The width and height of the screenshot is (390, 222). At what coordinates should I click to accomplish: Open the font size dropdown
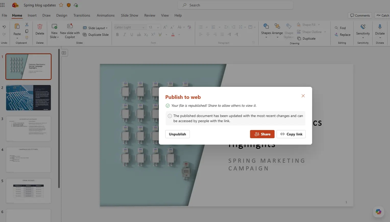coord(158,27)
